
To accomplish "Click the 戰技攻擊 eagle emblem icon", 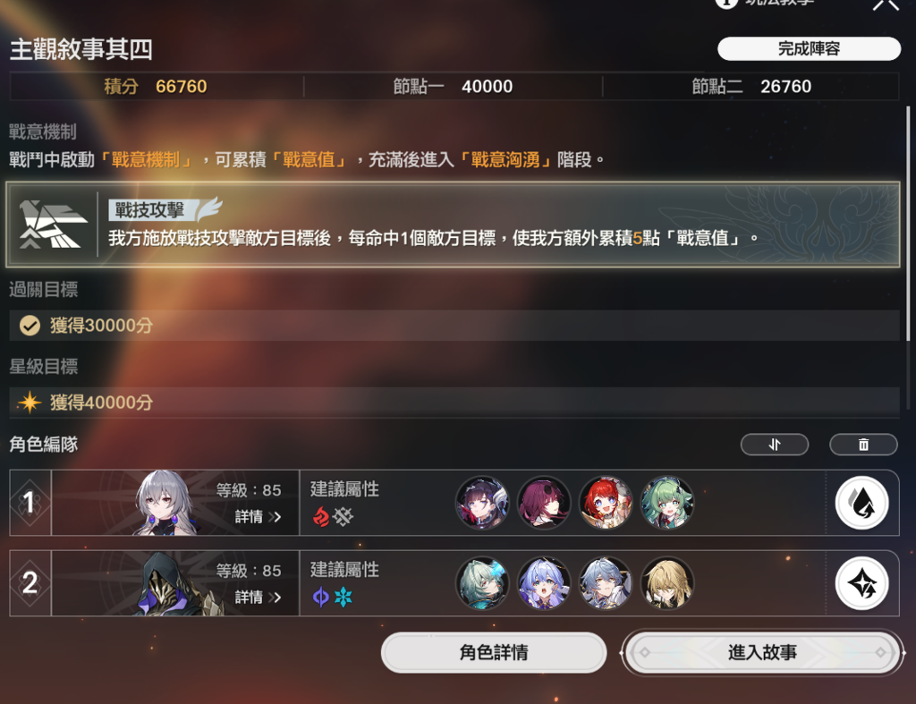I will tap(52, 225).
